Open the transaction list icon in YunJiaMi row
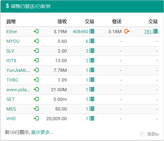The height and width of the screenshot is (141, 164). pos(92,70)
